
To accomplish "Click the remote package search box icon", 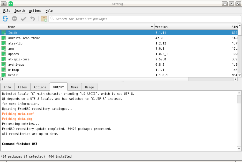I will tap(44, 19).
